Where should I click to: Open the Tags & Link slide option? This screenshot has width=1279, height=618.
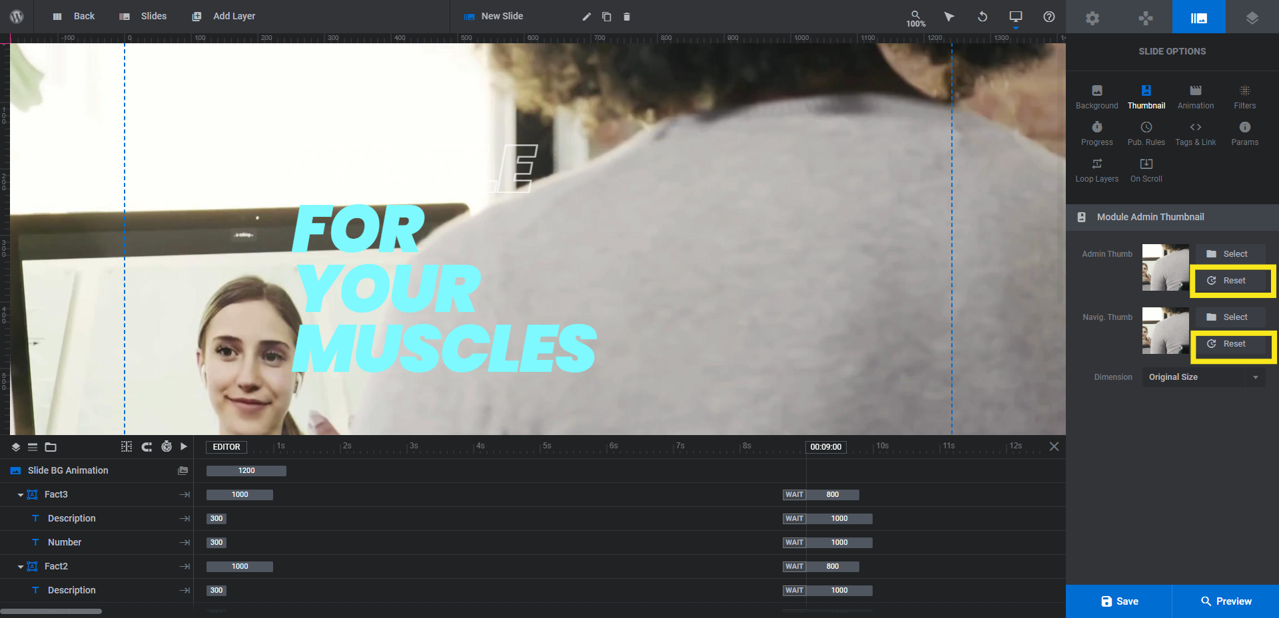pos(1196,134)
